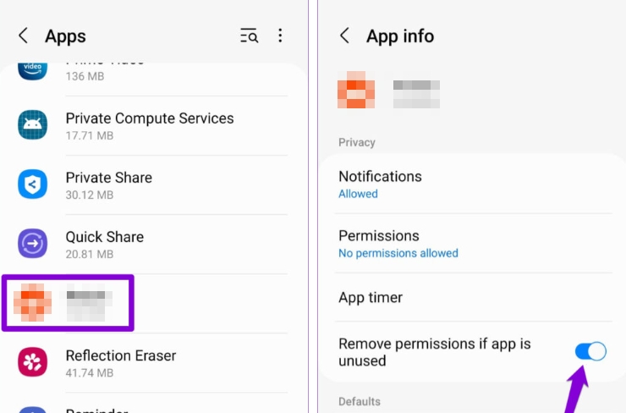Screen dimensions: 626x413
Task: Tap the 17.71 MB size text
Action: coord(90,135)
